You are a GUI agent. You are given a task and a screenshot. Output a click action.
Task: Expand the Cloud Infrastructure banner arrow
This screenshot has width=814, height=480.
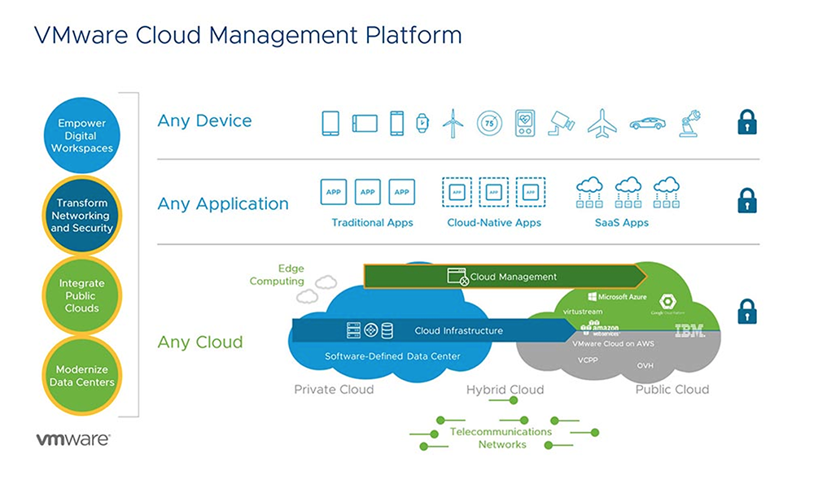tap(568, 330)
